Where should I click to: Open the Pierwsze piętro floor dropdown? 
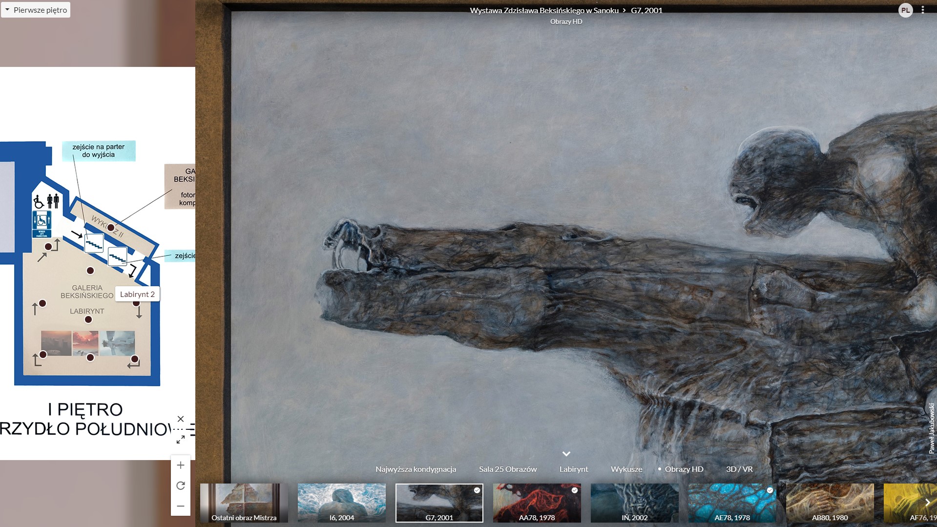pyautogui.click(x=36, y=10)
